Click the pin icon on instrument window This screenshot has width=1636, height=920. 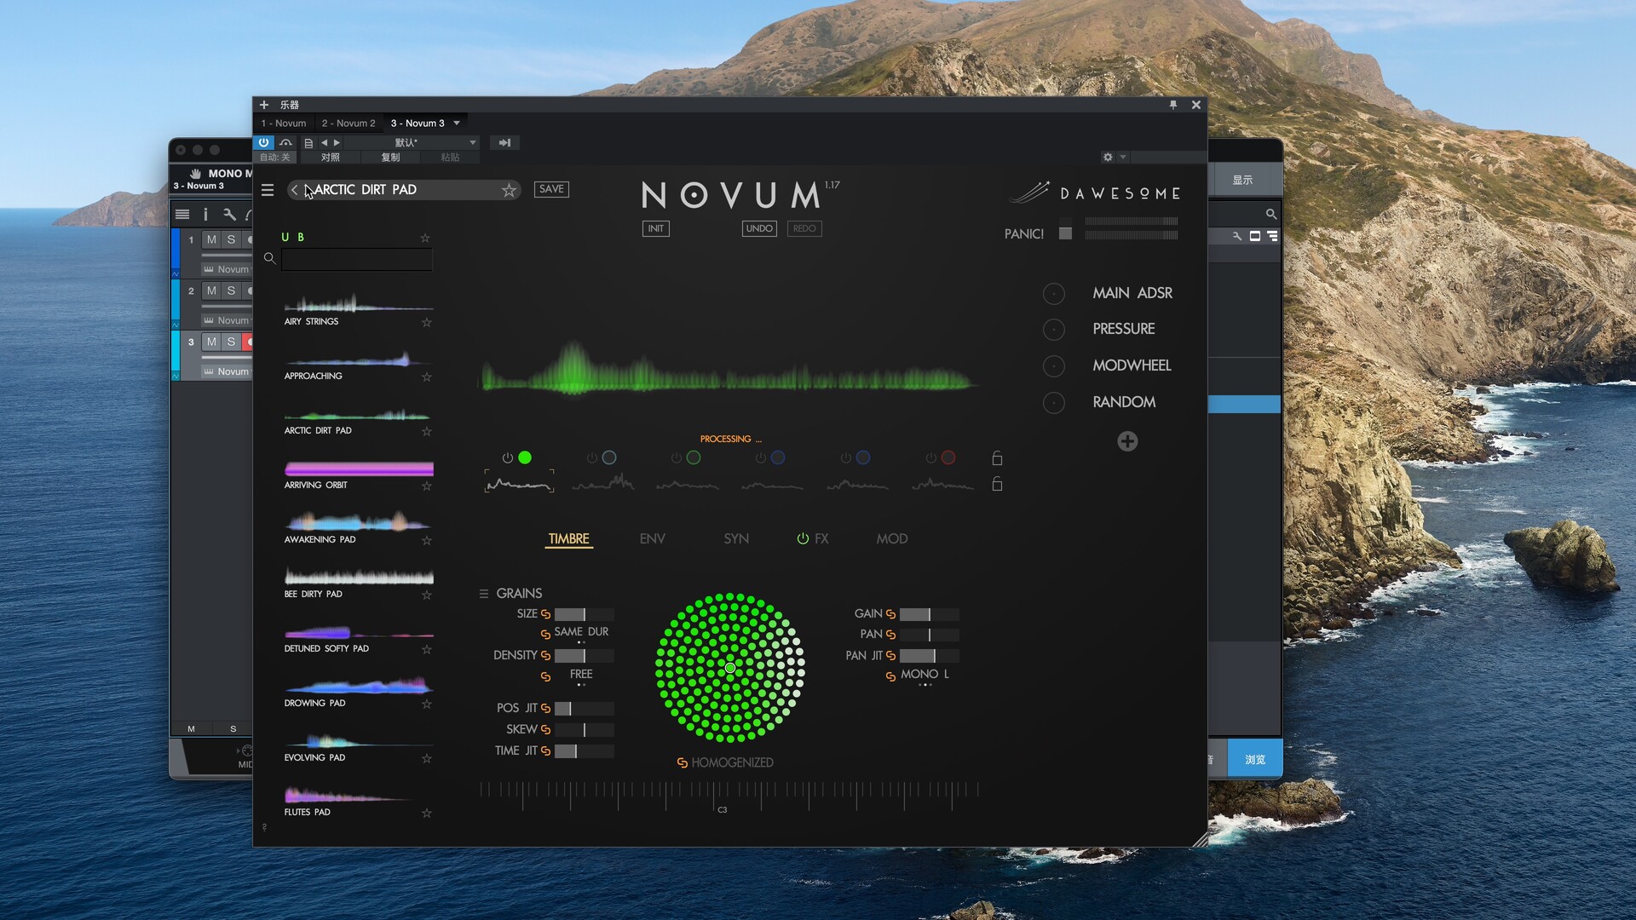[1173, 105]
